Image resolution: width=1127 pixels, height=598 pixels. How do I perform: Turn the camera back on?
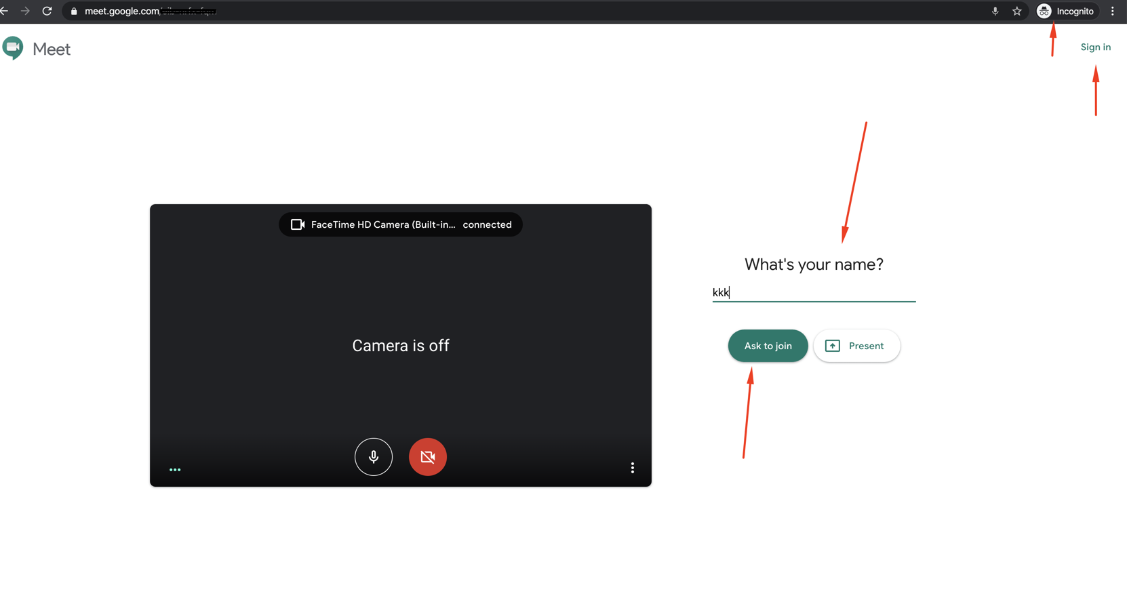click(427, 457)
